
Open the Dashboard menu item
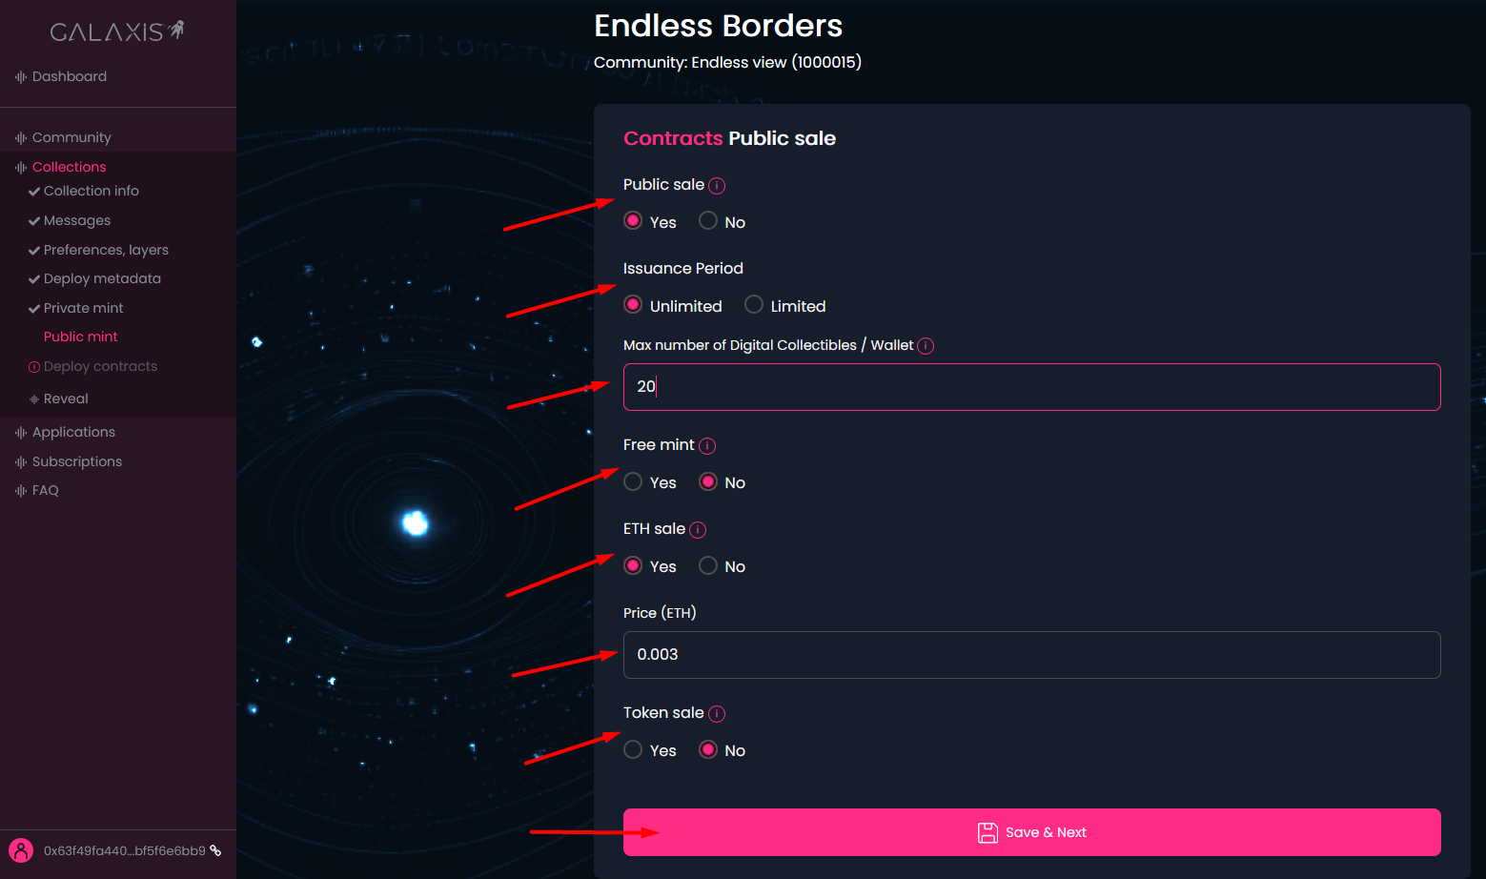70,76
